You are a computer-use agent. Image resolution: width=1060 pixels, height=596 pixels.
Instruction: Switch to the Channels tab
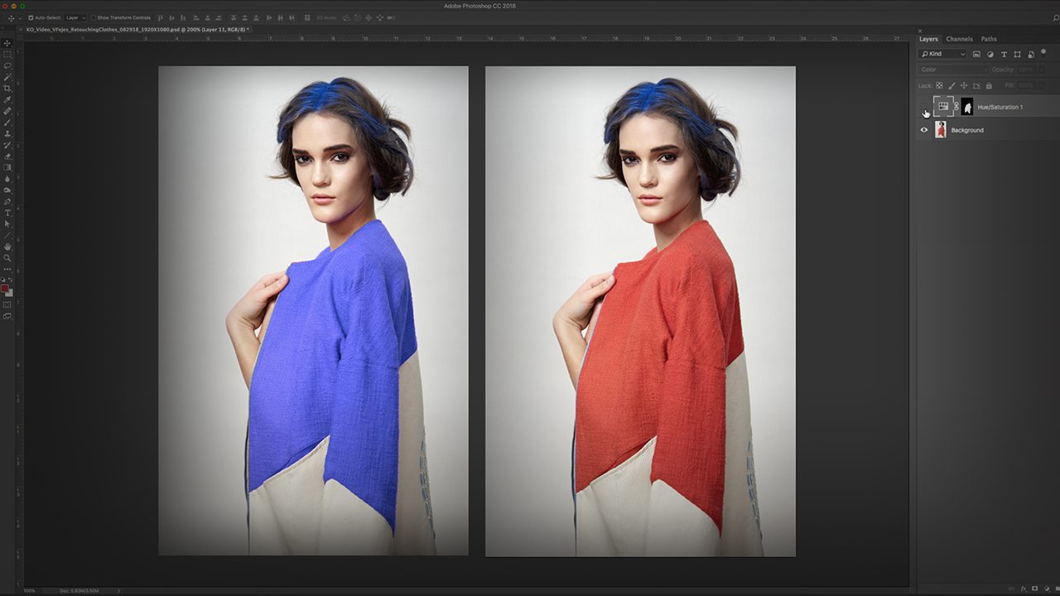tap(960, 39)
